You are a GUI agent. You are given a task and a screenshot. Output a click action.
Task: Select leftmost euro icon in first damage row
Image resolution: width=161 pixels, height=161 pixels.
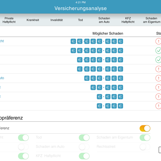point(73,41)
